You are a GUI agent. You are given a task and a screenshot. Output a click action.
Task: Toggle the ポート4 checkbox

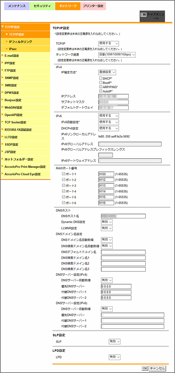[63, 191]
